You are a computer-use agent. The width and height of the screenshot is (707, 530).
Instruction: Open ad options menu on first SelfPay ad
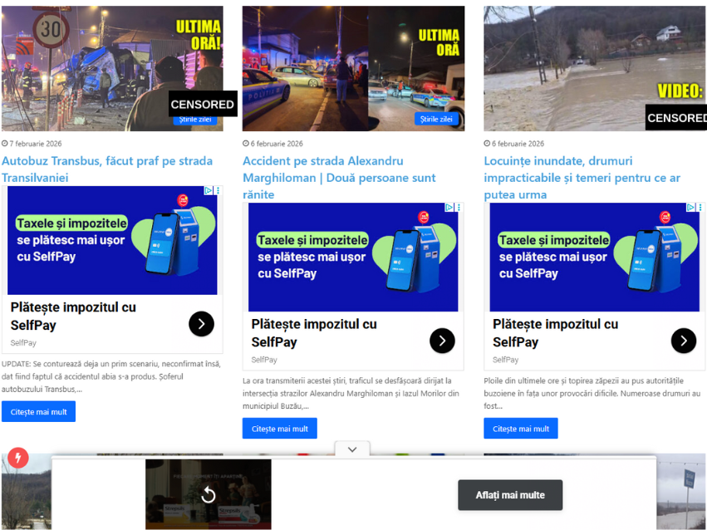(x=218, y=191)
